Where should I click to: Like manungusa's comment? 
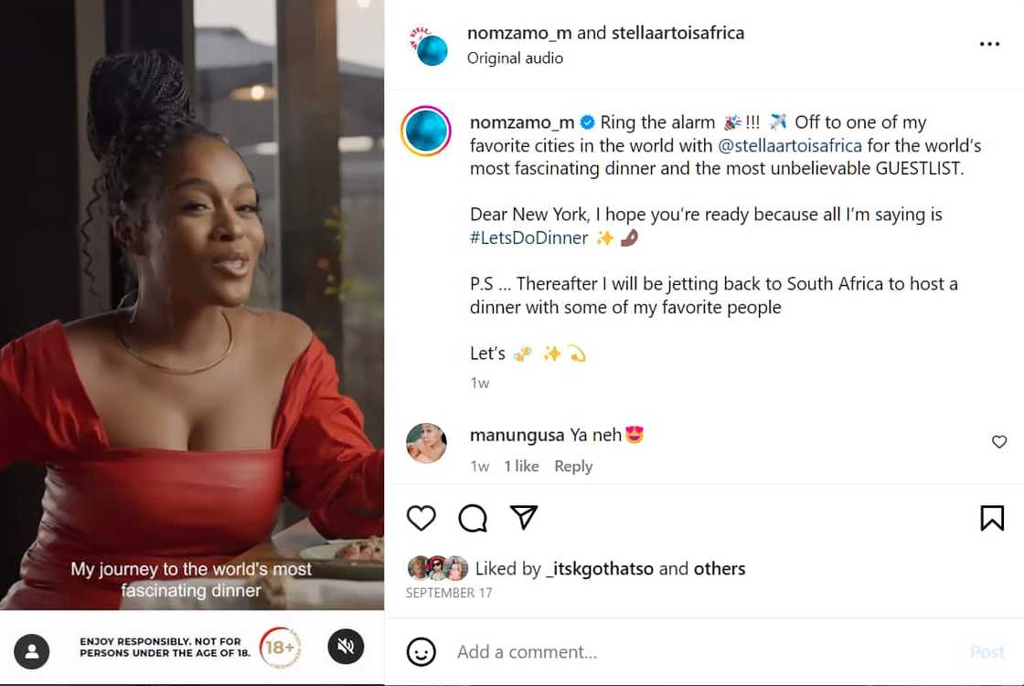tap(999, 442)
